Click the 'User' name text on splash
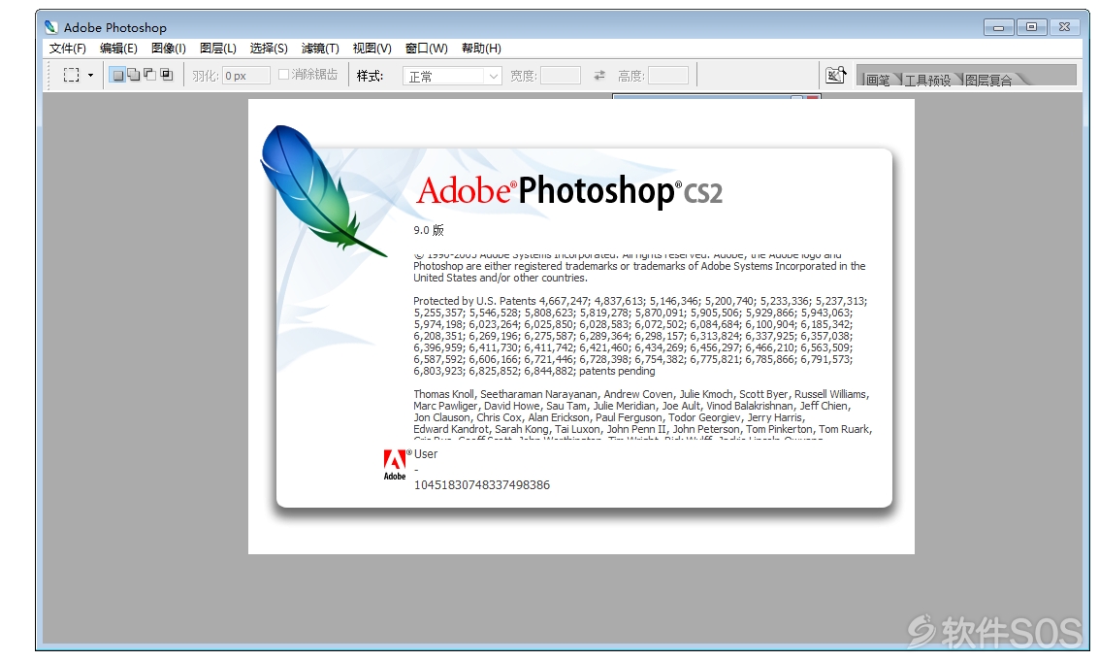1099x661 pixels. point(426,454)
